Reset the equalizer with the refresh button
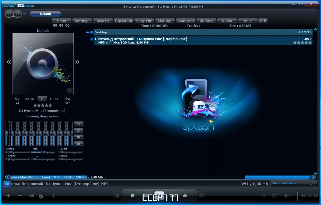The image size is (321, 205). pos(79,130)
